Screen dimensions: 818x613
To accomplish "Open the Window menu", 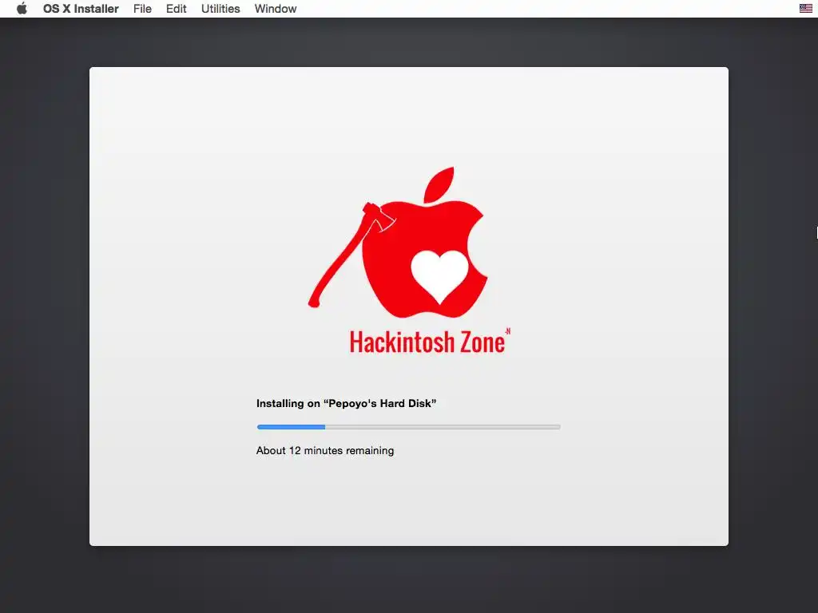I will point(276,9).
